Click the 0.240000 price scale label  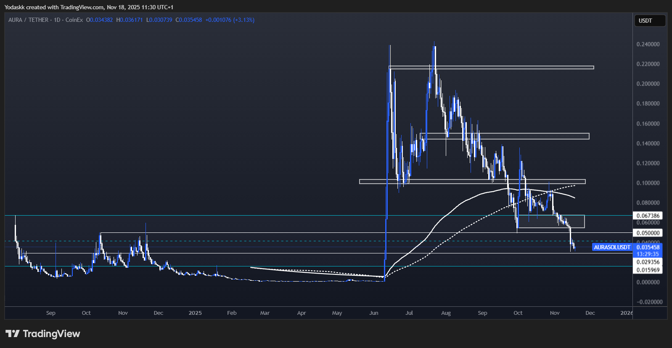coord(648,44)
